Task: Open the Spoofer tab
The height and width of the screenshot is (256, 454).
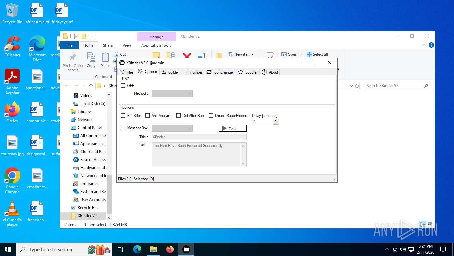Action: [x=248, y=72]
